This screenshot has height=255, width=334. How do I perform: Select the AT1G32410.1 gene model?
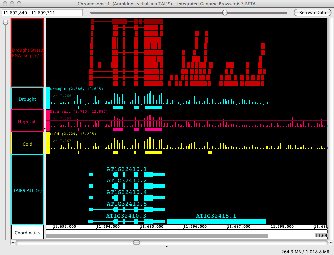click(127, 175)
